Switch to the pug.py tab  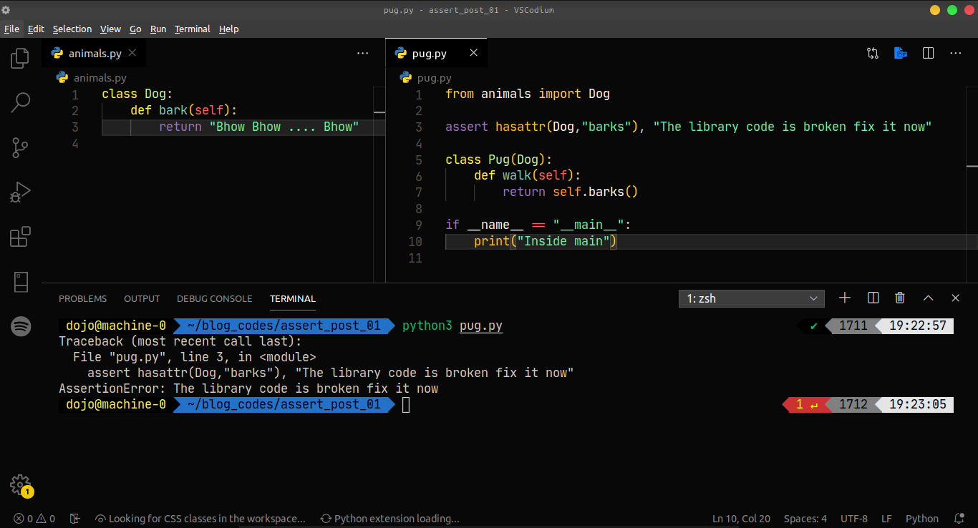click(x=436, y=53)
